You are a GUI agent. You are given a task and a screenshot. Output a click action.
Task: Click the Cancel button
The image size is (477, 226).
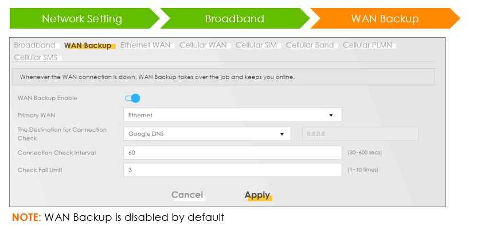187,195
